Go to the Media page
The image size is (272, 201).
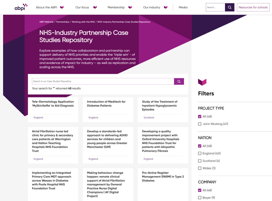[183, 7]
